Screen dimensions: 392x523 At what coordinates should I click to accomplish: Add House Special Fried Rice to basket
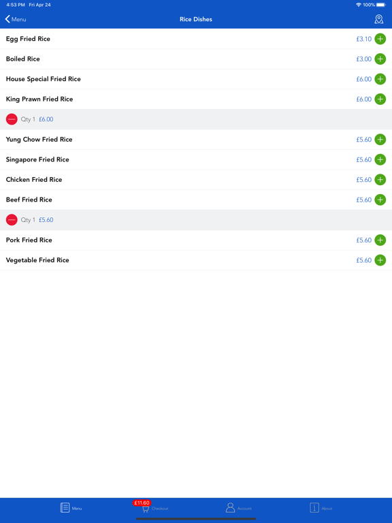(x=380, y=79)
